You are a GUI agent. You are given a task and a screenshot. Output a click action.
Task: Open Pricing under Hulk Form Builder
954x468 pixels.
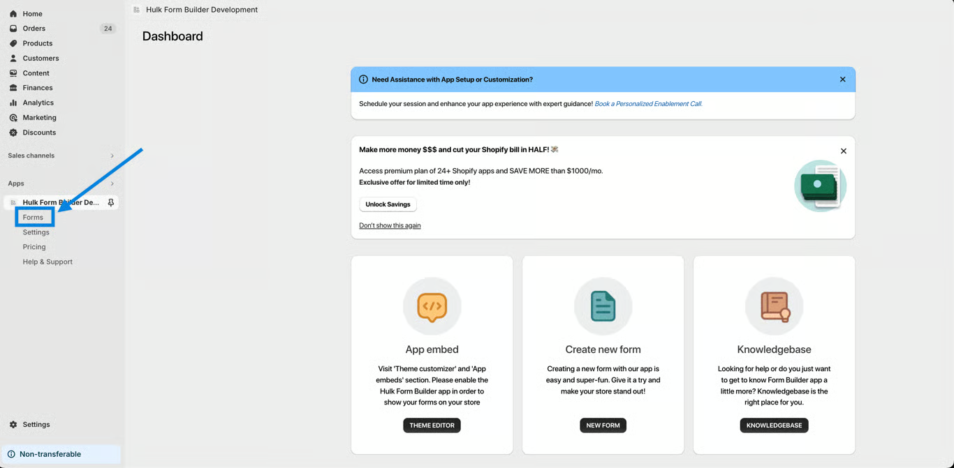pyautogui.click(x=34, y=247)
